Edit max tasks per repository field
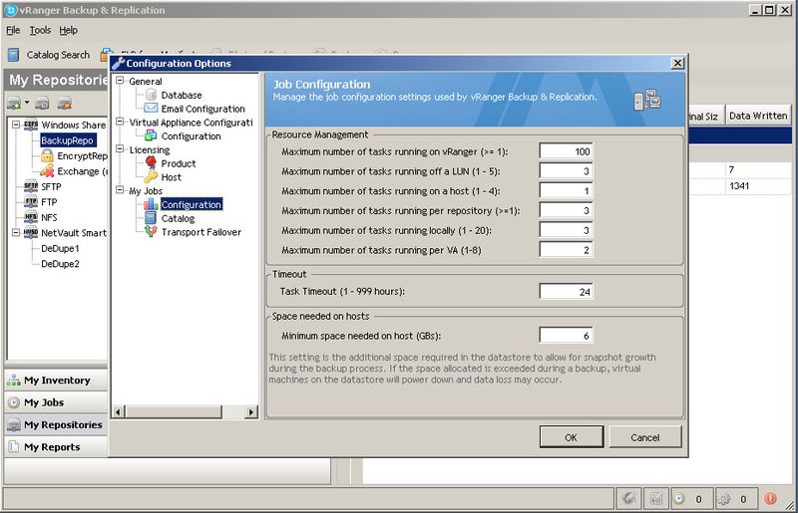This screenshot has height=513, width=798. (x=566, y=210)
